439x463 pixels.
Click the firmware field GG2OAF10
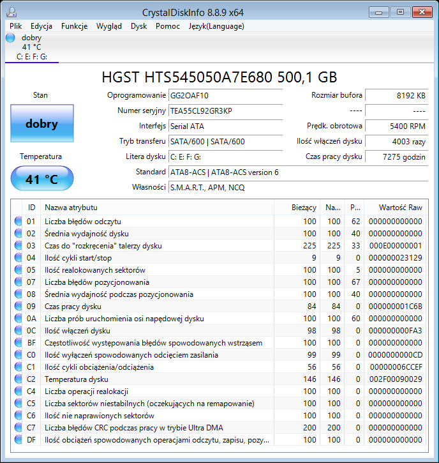point(226,96)
